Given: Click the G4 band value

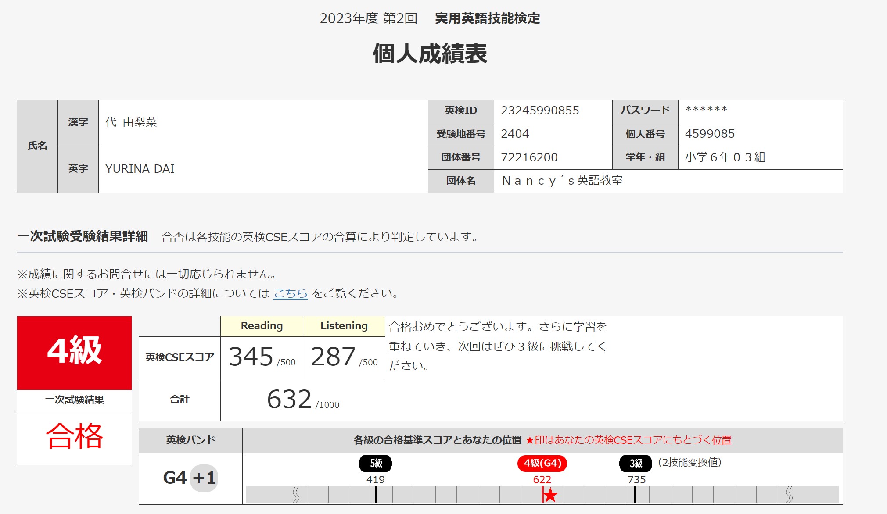Looking at the screenshot, I should point(175,478).
